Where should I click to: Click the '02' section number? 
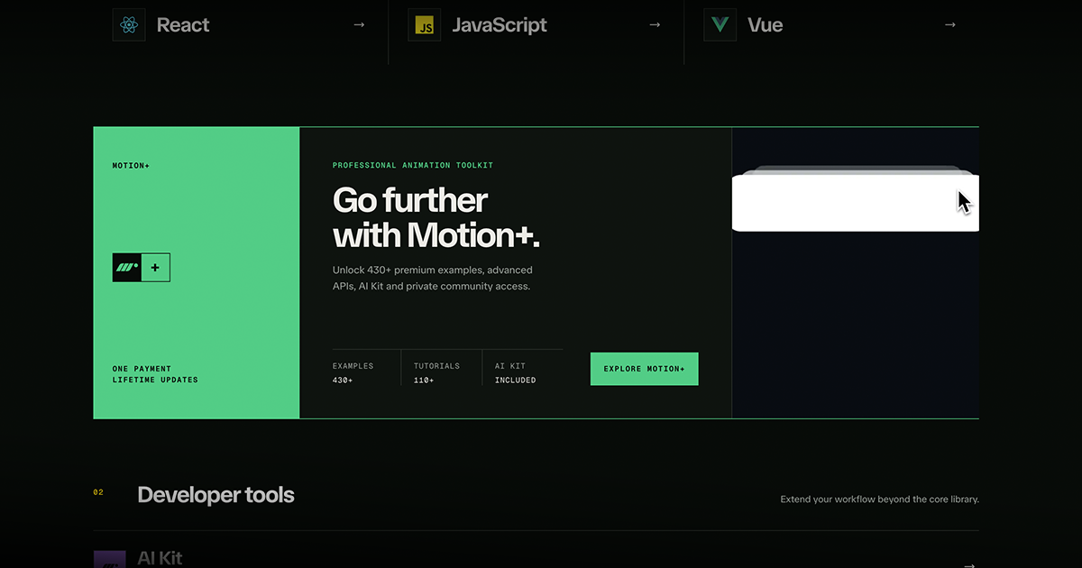click(x=98, y=492)
